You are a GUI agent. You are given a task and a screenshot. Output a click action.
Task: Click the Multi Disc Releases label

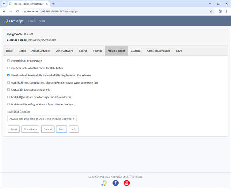coord(19,112)
